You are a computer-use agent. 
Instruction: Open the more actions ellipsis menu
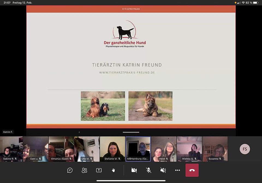177,170
